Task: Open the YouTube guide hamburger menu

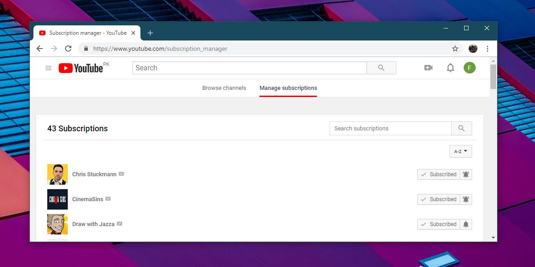Action: coord(49,68)
